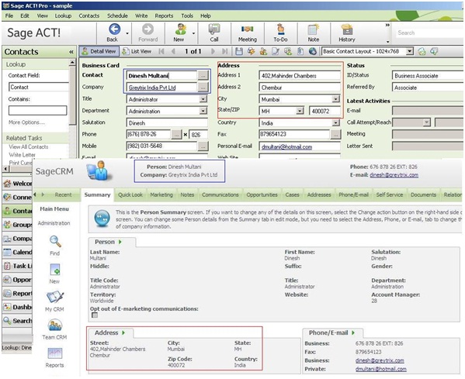Expand the Phone/E-mail section arrow

(353, 332)
